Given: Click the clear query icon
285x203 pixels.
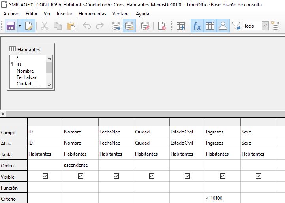Looking at the screenshot, I should point(162,26).
